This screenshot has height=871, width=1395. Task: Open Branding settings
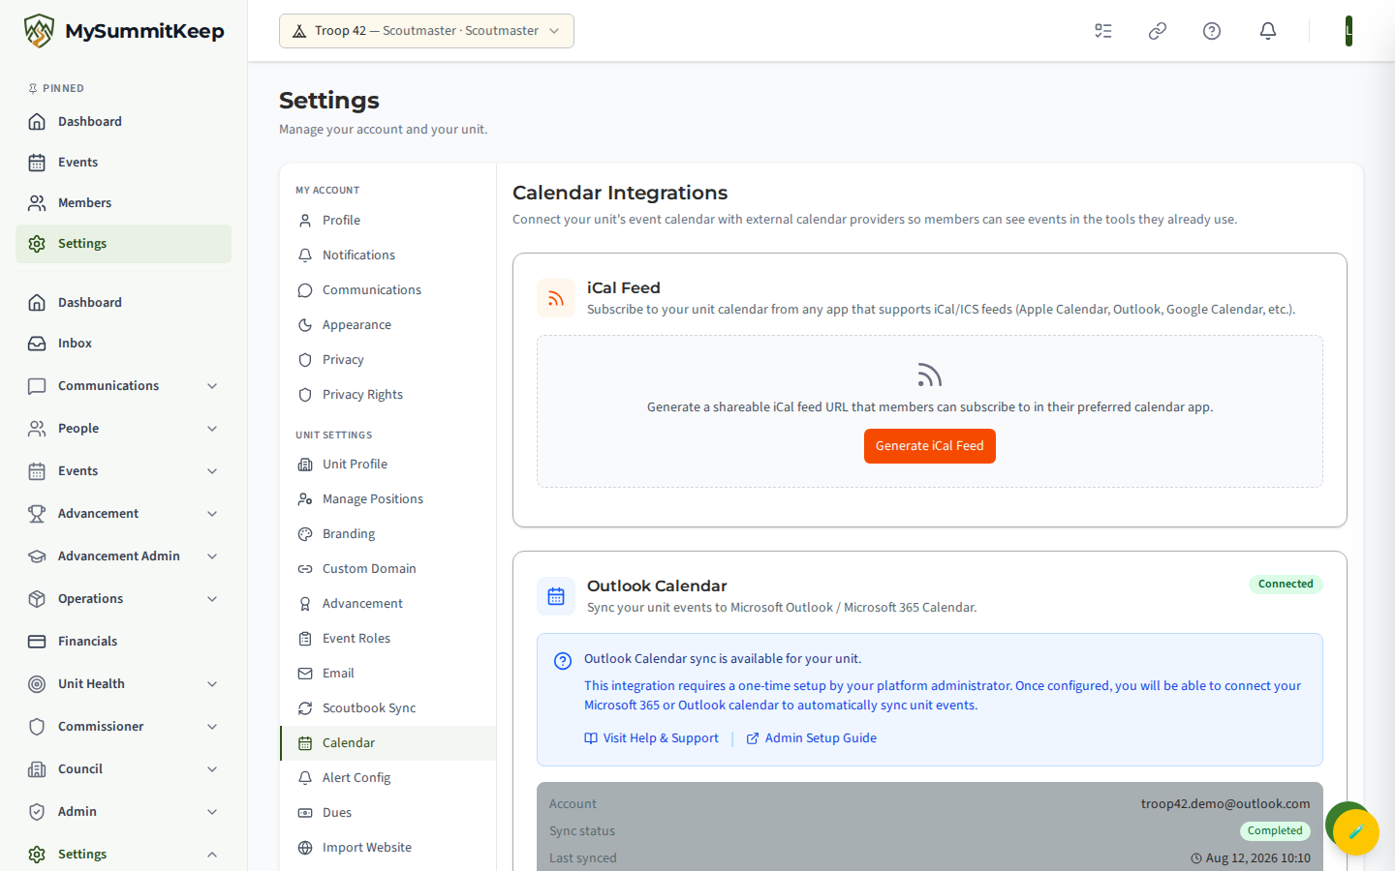coord(387,534)
